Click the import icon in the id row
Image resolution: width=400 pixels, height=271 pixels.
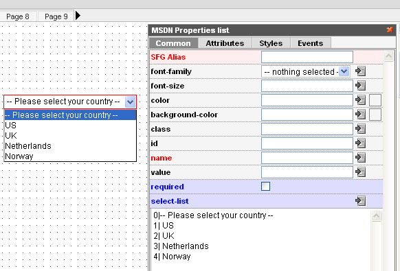(x=360, y=143)
